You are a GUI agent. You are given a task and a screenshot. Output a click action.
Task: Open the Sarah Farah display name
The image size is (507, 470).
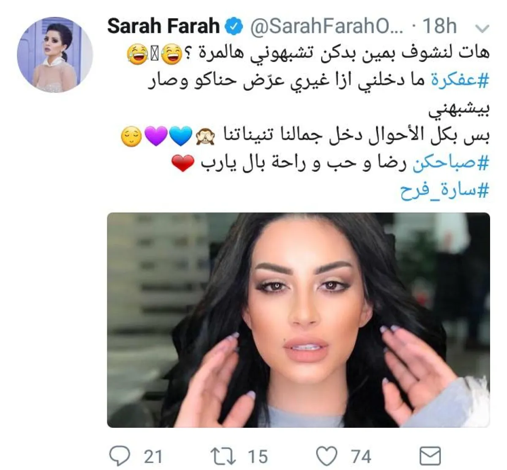[164, 27]
